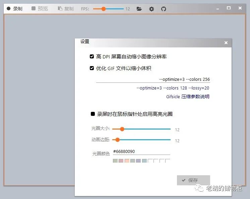The image size is (250, 199).
Task: Close the recorder main window
Action: click(240, 8)
